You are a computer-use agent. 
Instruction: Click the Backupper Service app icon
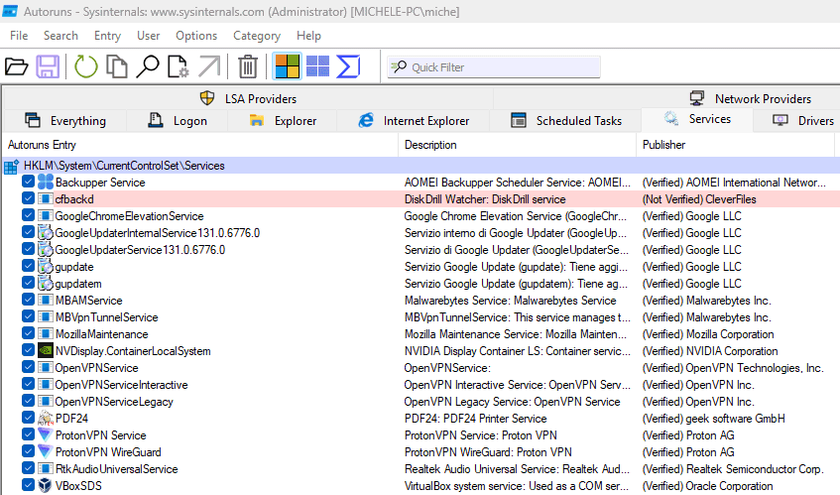pos(46,183)
